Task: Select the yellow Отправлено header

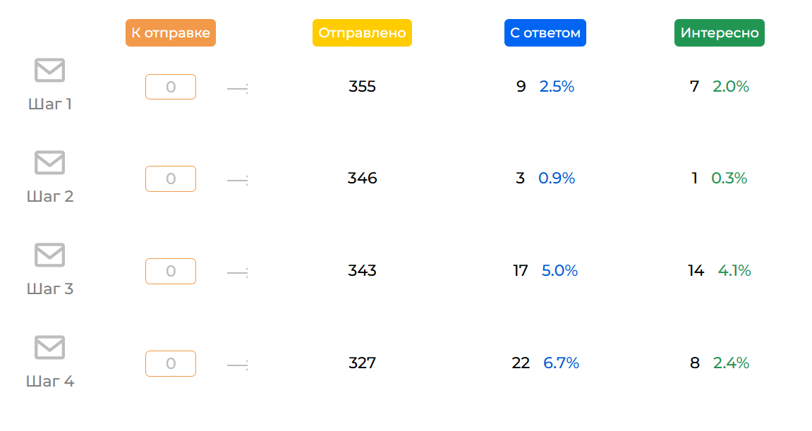Action: (362, 33)
